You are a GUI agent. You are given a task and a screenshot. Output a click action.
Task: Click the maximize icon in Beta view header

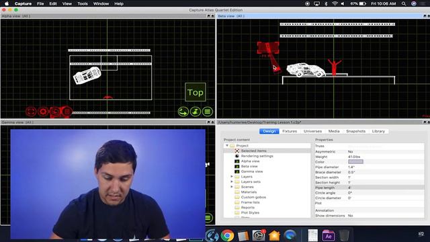pos(429,16)
